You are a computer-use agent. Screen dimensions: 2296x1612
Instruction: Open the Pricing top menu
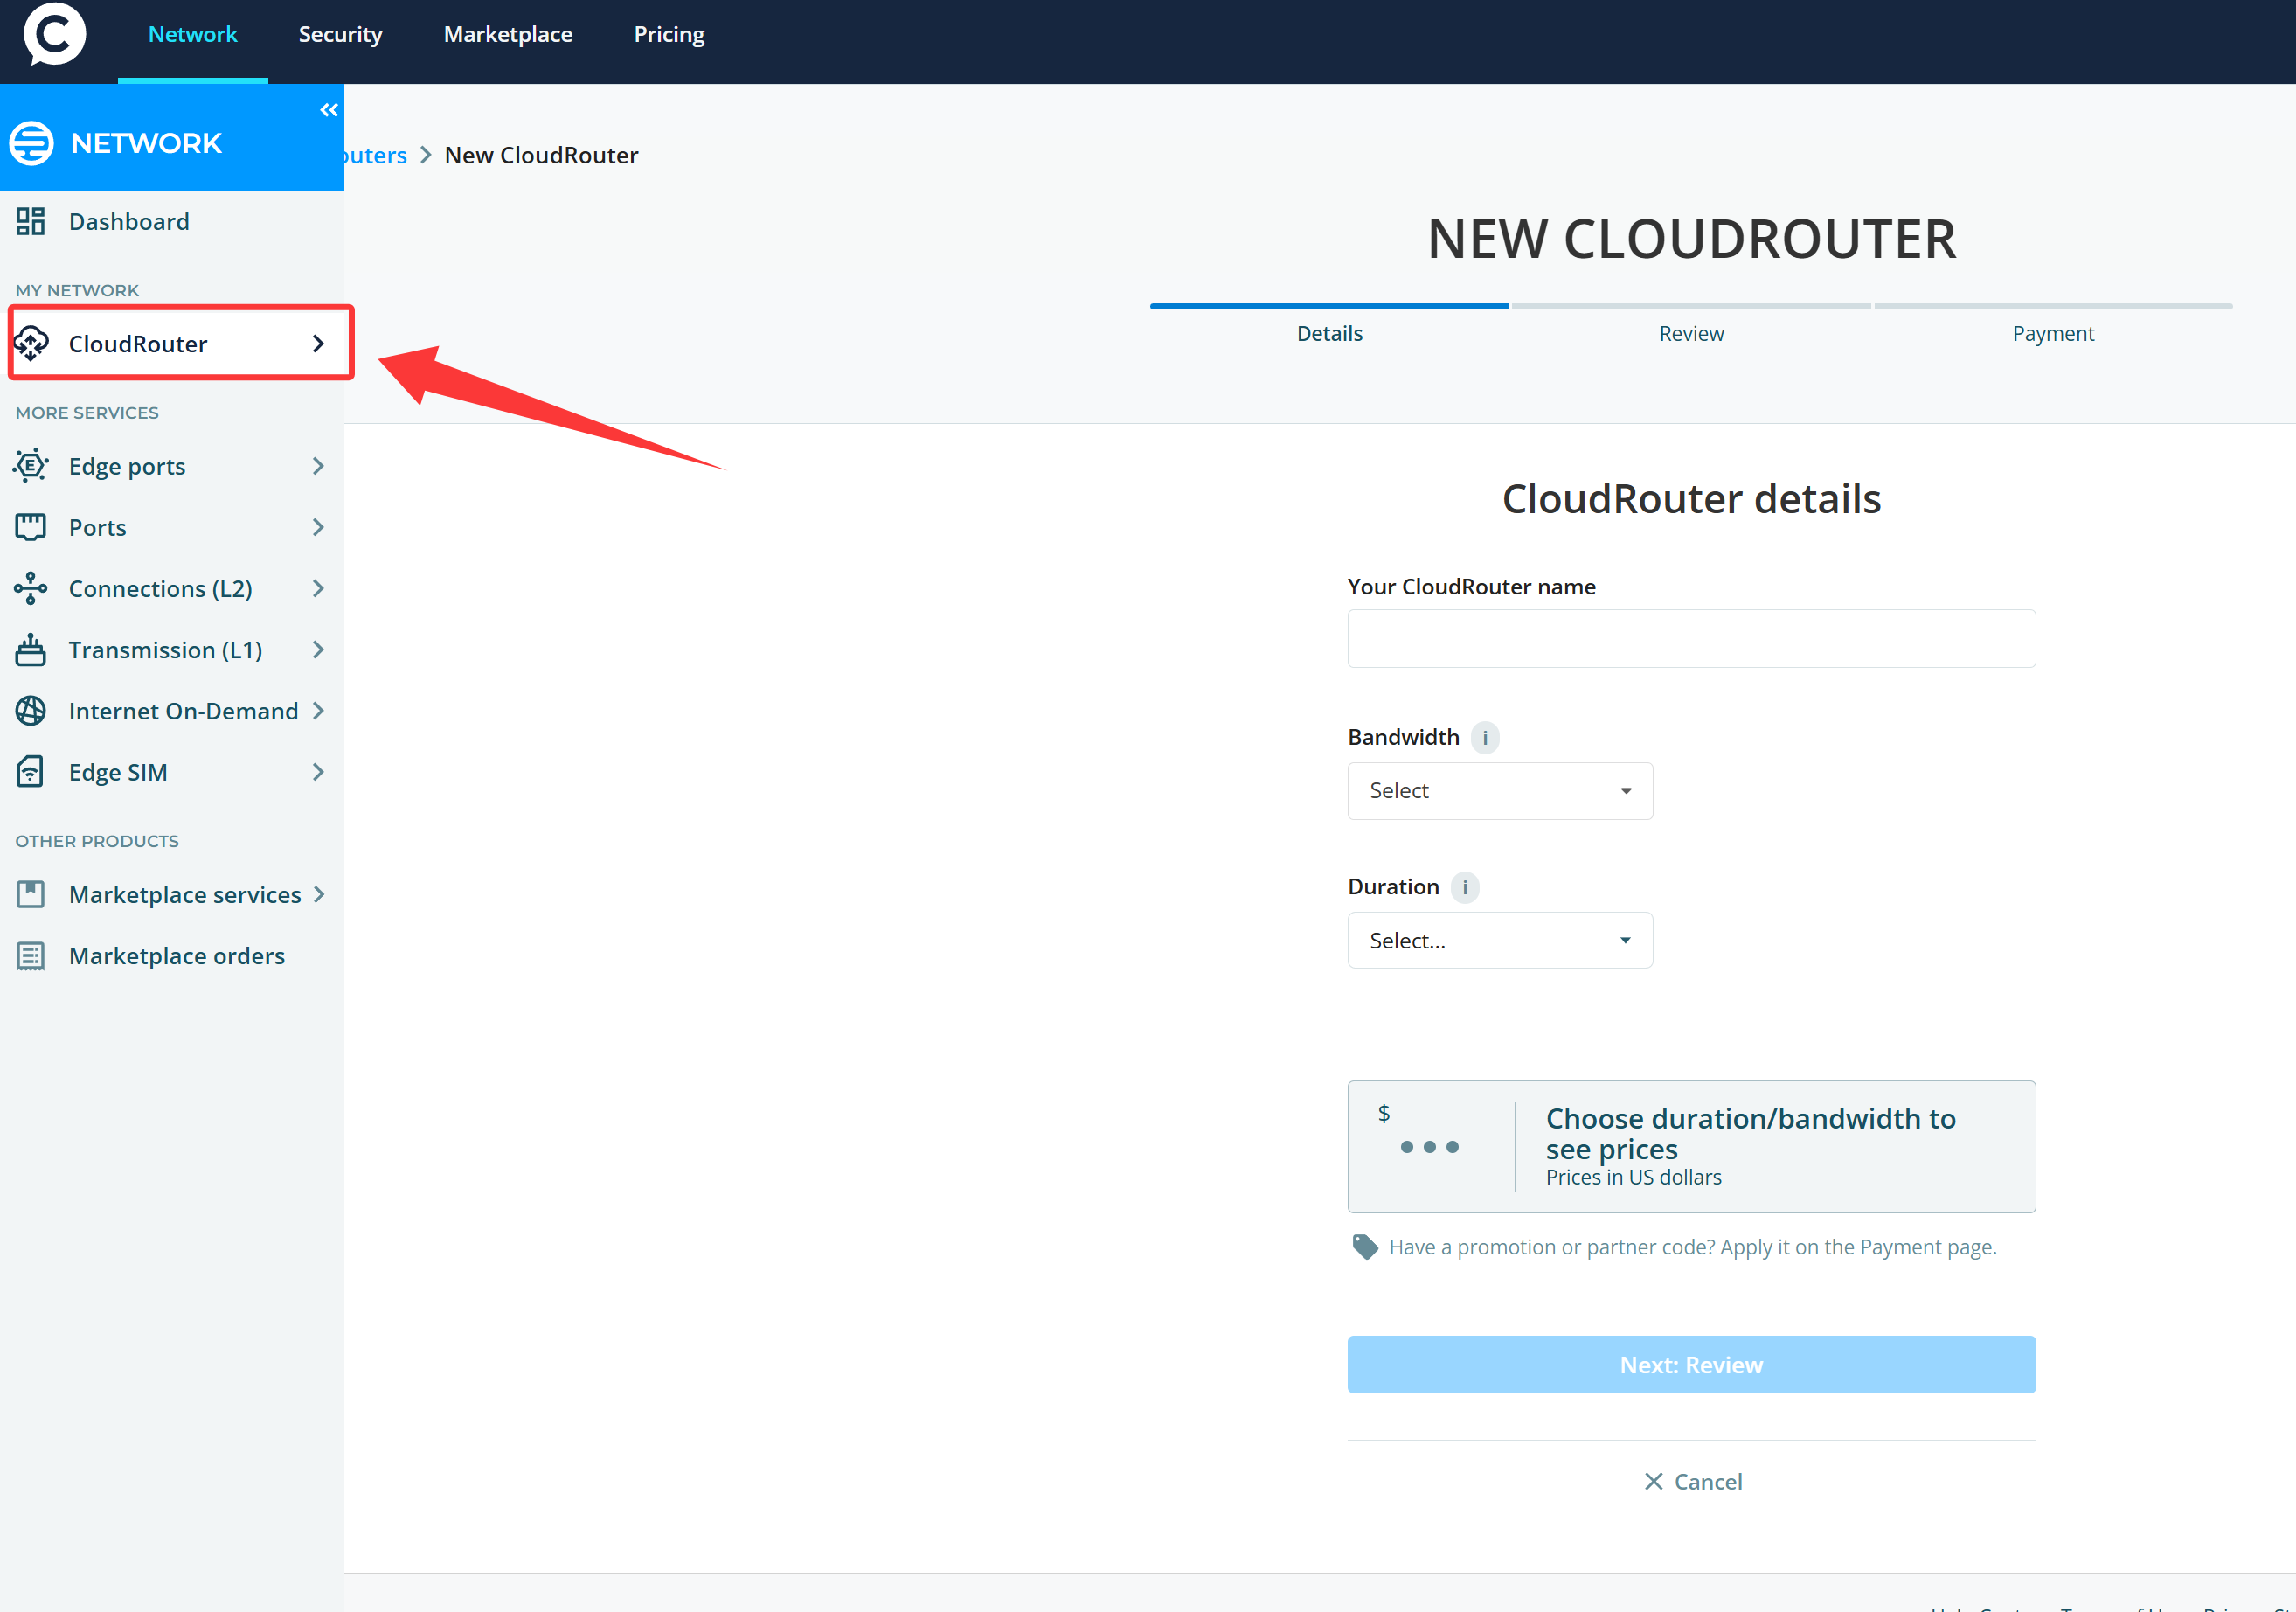coord(669,34)
